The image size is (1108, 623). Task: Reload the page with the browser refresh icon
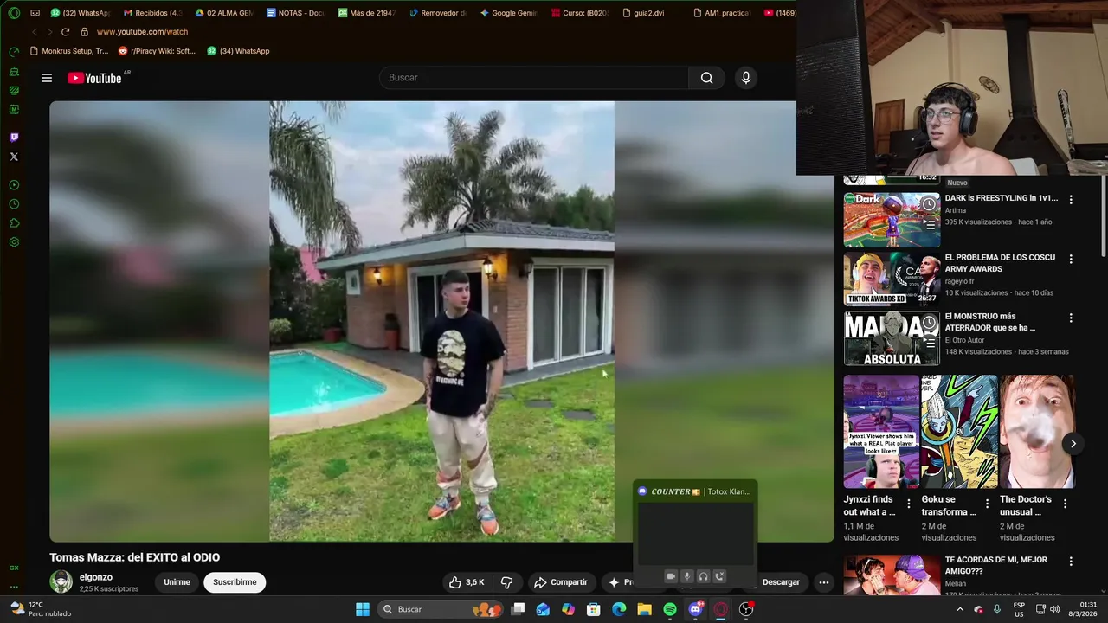click(65, 32)
